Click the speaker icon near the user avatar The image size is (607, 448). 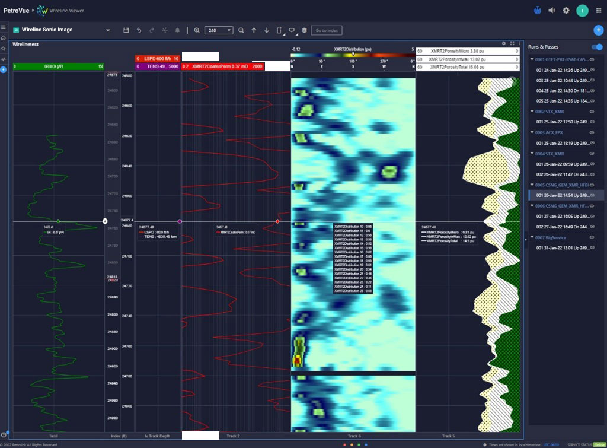551,10
